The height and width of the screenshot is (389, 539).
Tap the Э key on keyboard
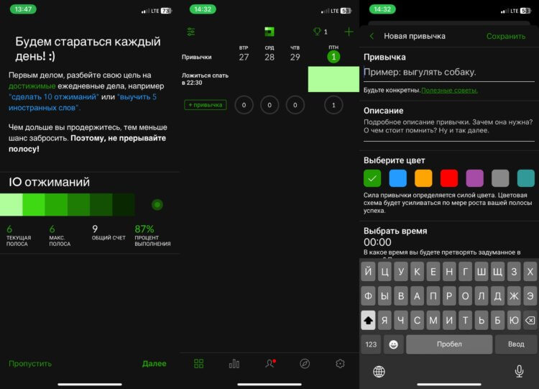coord(530,296)
